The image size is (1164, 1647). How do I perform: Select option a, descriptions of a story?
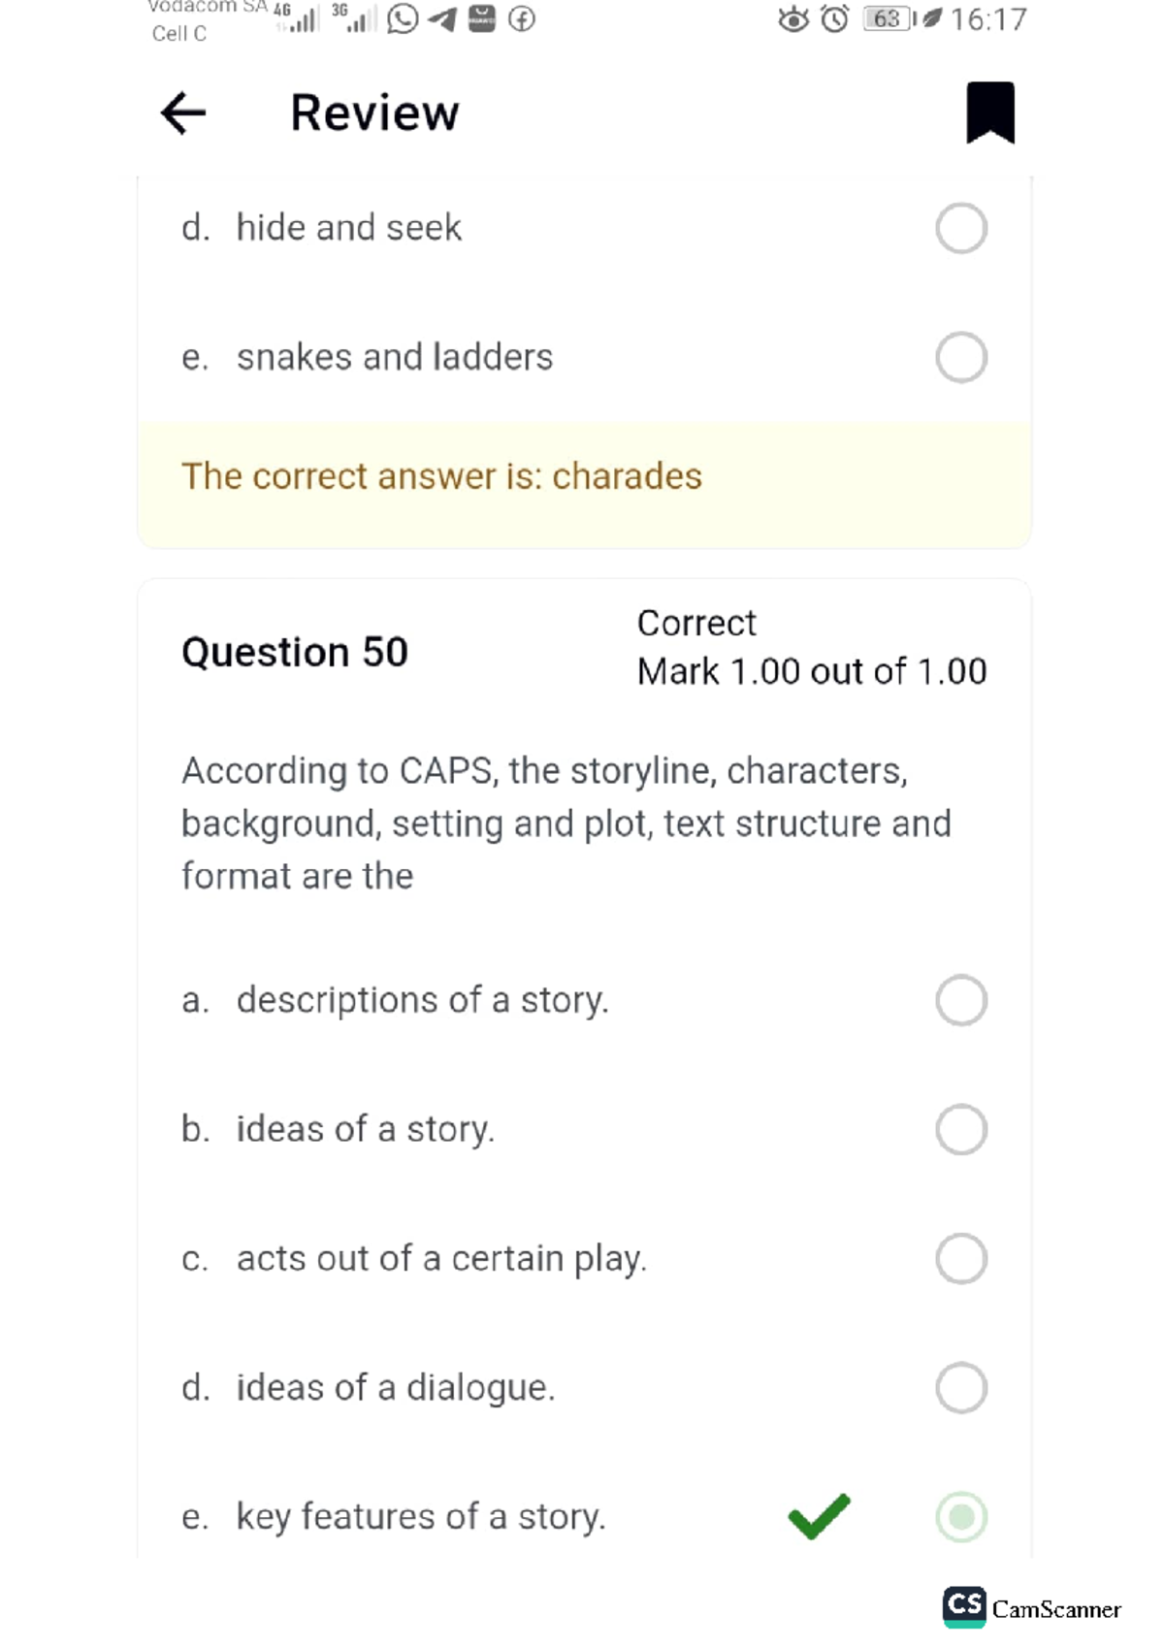click(x=960, y=1000)
